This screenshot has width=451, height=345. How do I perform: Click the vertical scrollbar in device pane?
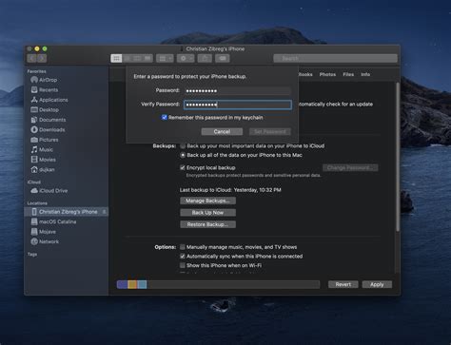(398, 157)
